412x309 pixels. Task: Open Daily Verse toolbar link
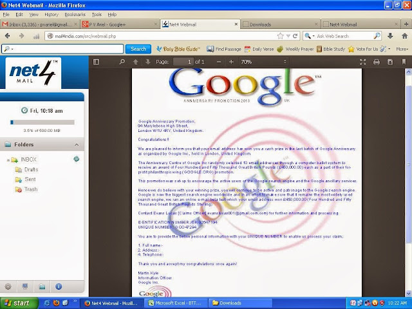(x=259, y=49)
